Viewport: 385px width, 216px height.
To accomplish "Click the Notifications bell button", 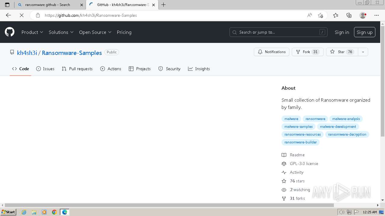I will (272, 52).
